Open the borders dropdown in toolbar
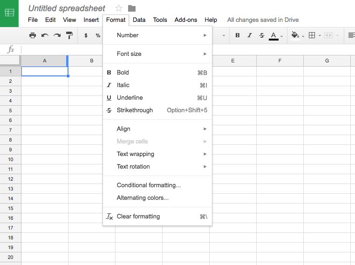 pyautogui.click(x=314, y=35)
